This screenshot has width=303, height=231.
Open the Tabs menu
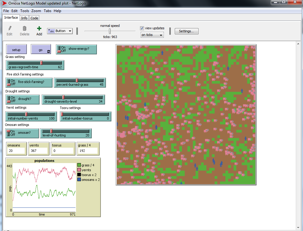point(47,11)
